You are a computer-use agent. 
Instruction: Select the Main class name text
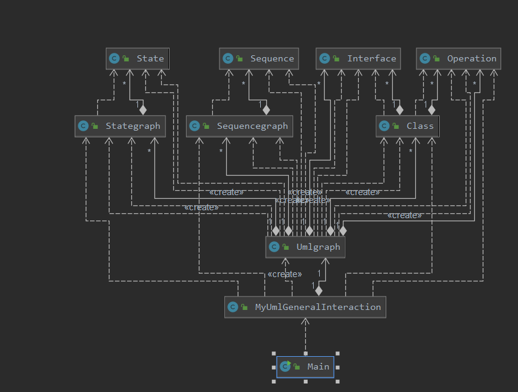318,367
